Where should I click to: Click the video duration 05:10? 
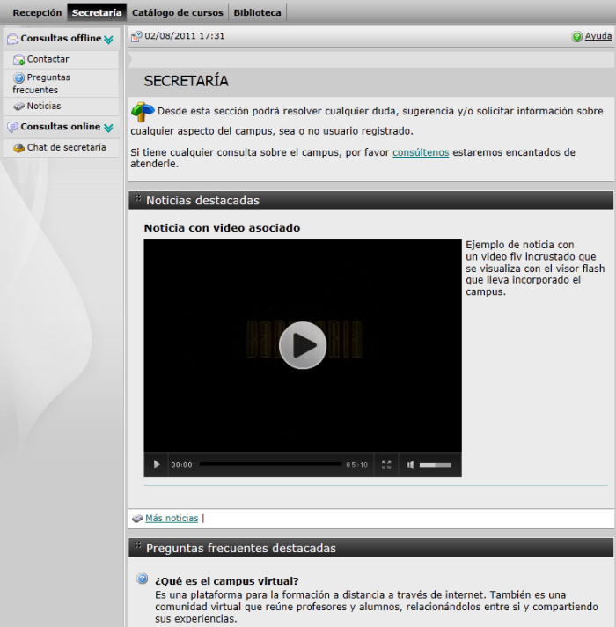356,465
